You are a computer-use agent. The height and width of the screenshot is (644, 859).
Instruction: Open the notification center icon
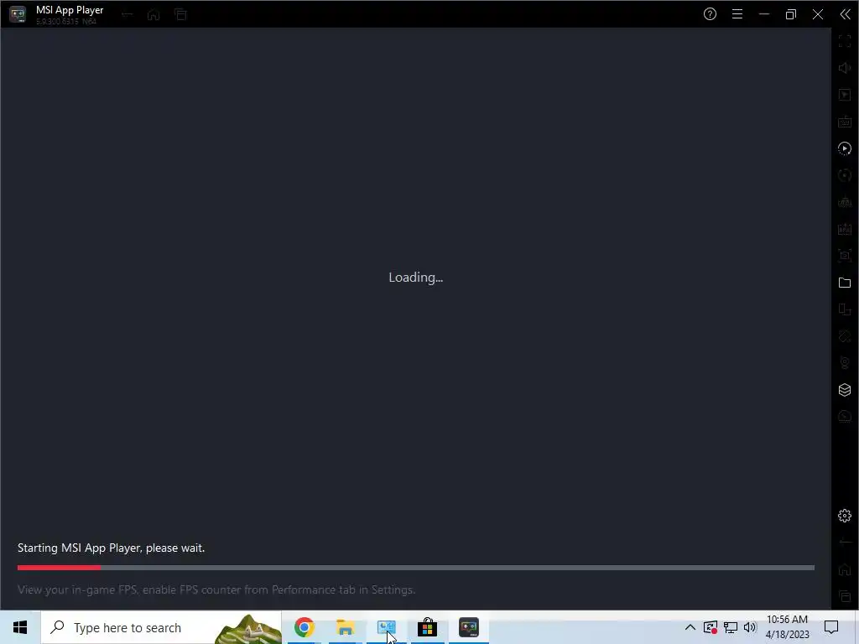[831, 627]
